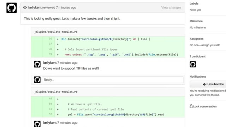Open the Milestone sidebar section
The image size is (226, 127).
click(196, 21)
